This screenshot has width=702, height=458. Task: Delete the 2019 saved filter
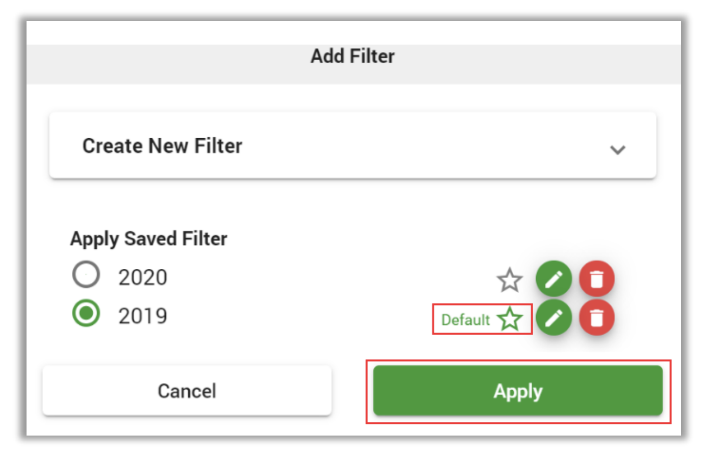click(x=596, y=317)
